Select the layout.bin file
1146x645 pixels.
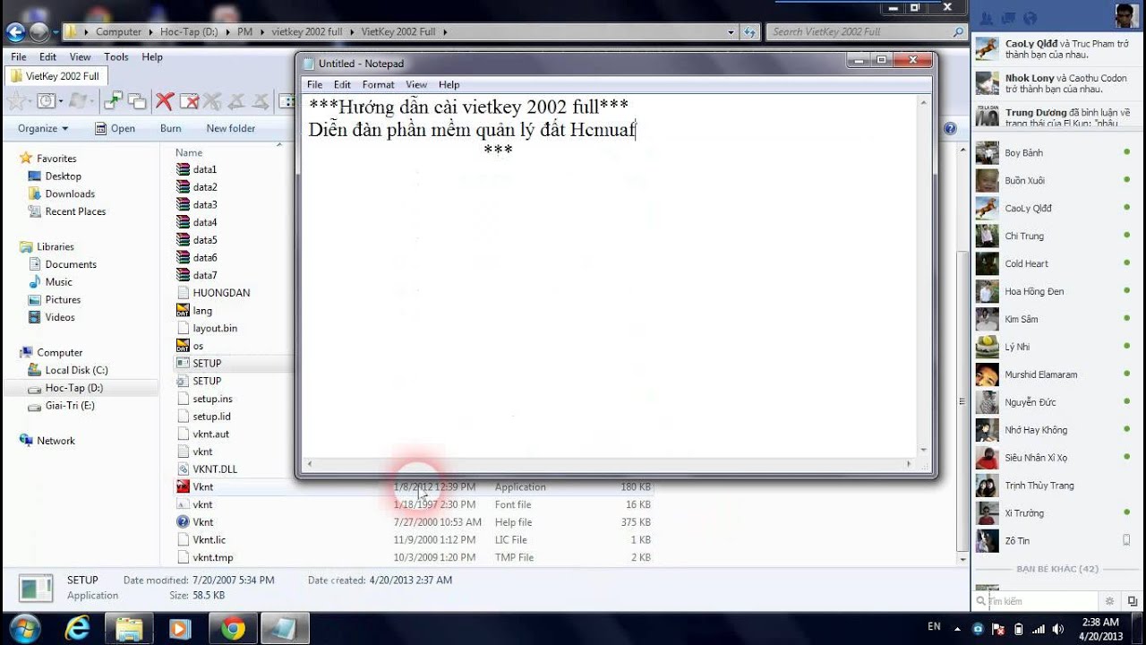pyautogui.click(x=208, y=328)
